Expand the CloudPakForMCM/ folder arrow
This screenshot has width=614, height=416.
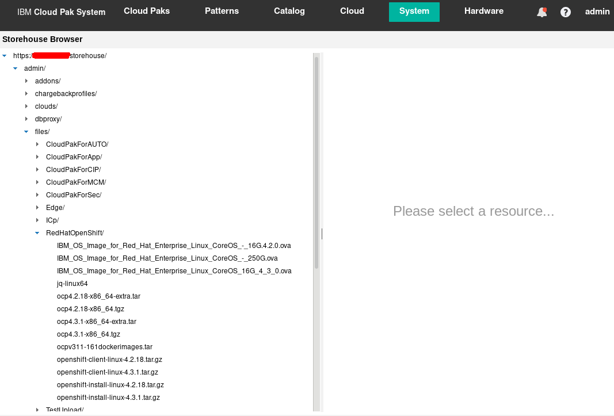click(37, 182)
